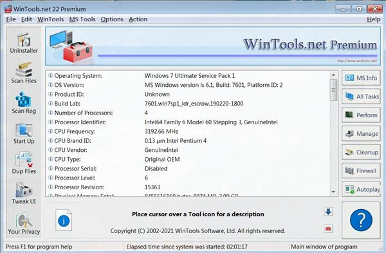Open the Help menu
The image size is (386, 253).
click(x=373, y=19)
